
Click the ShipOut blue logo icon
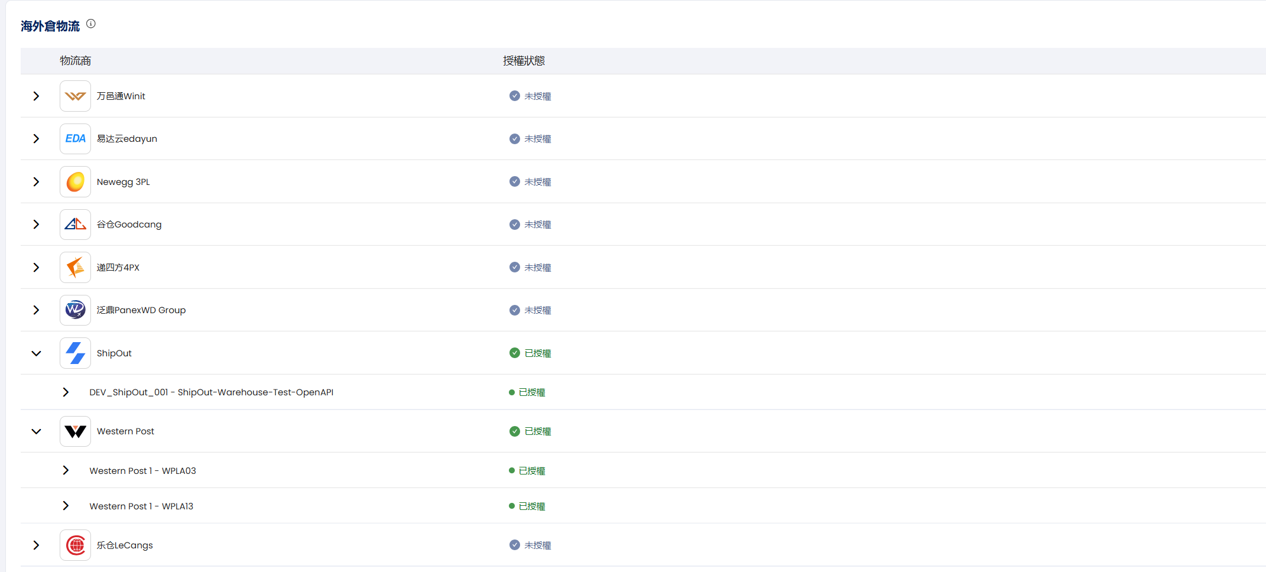coord(75,353)
